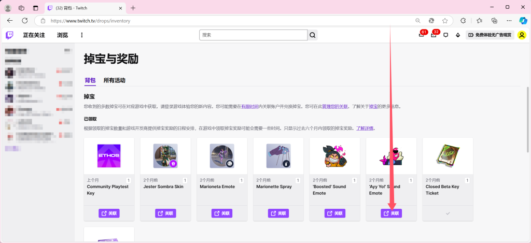Screen dimensions: 531x243
Task: Open browser extensions puzzle icon
Action: (x=464, y=21)
